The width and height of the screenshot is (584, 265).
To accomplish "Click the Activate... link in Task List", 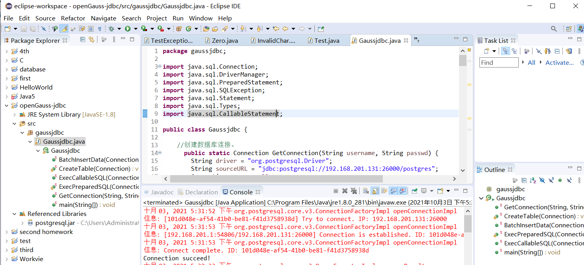I will coord(560,62).
